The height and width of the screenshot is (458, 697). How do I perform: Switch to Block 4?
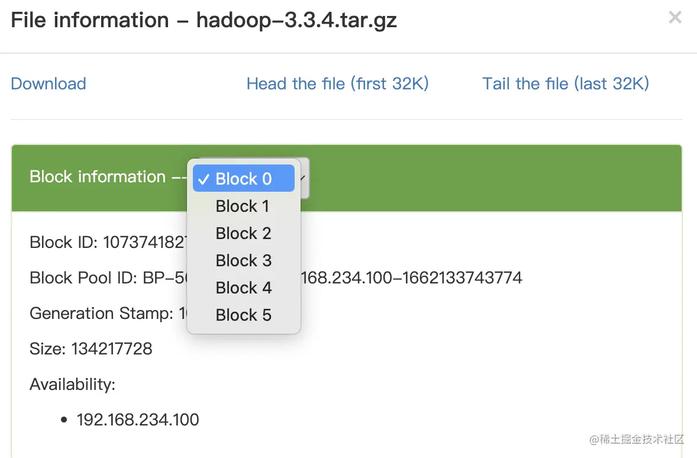tap(243, 288)
